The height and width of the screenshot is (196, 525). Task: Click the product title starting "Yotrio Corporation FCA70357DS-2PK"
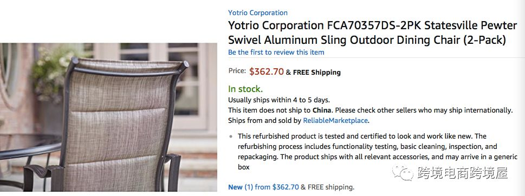[x=373, y=32]
